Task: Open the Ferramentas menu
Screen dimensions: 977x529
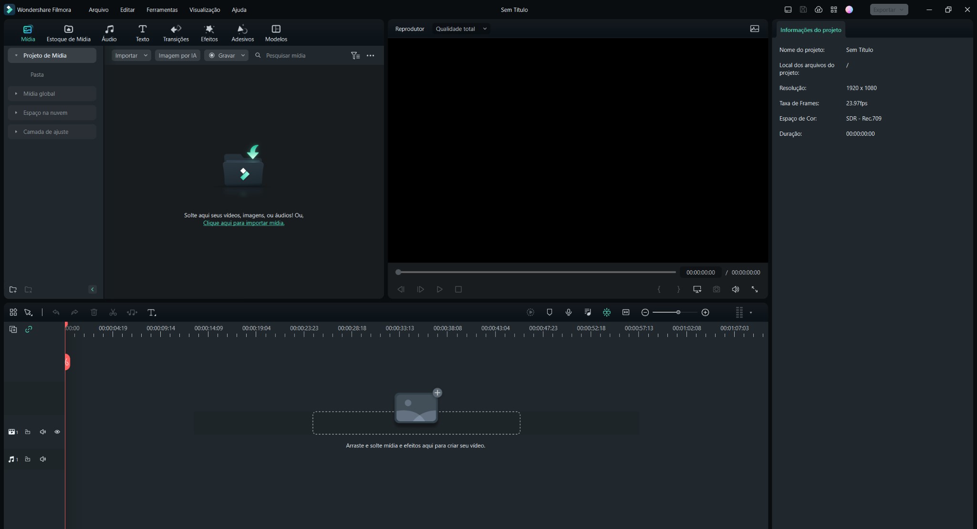Action: click(x=162, y=10)
